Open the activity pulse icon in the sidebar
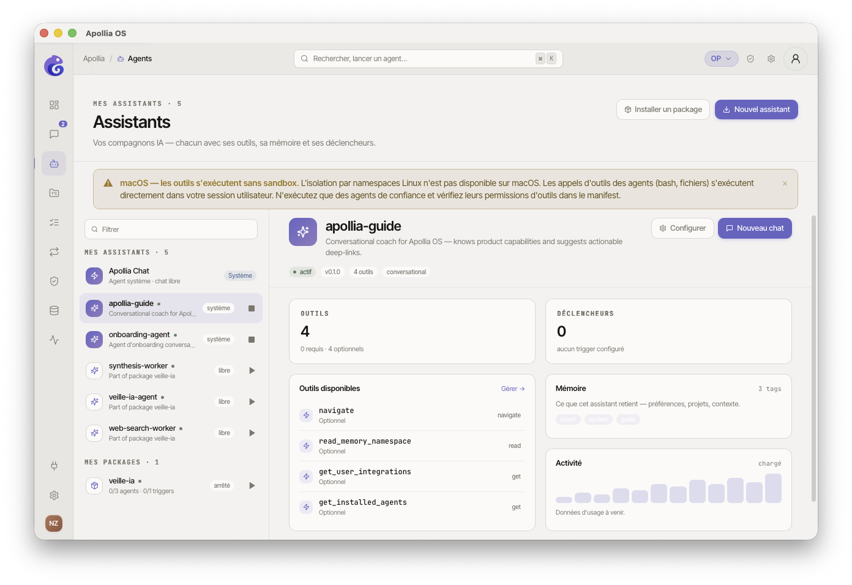852x585 pixels. point(54,340)
